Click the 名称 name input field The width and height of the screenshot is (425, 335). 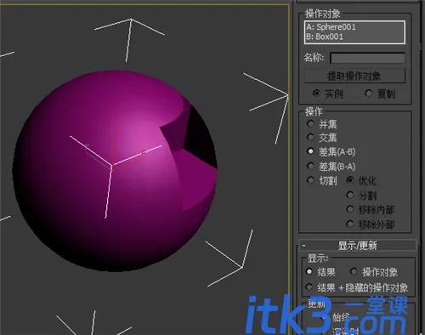pos(367,58)
